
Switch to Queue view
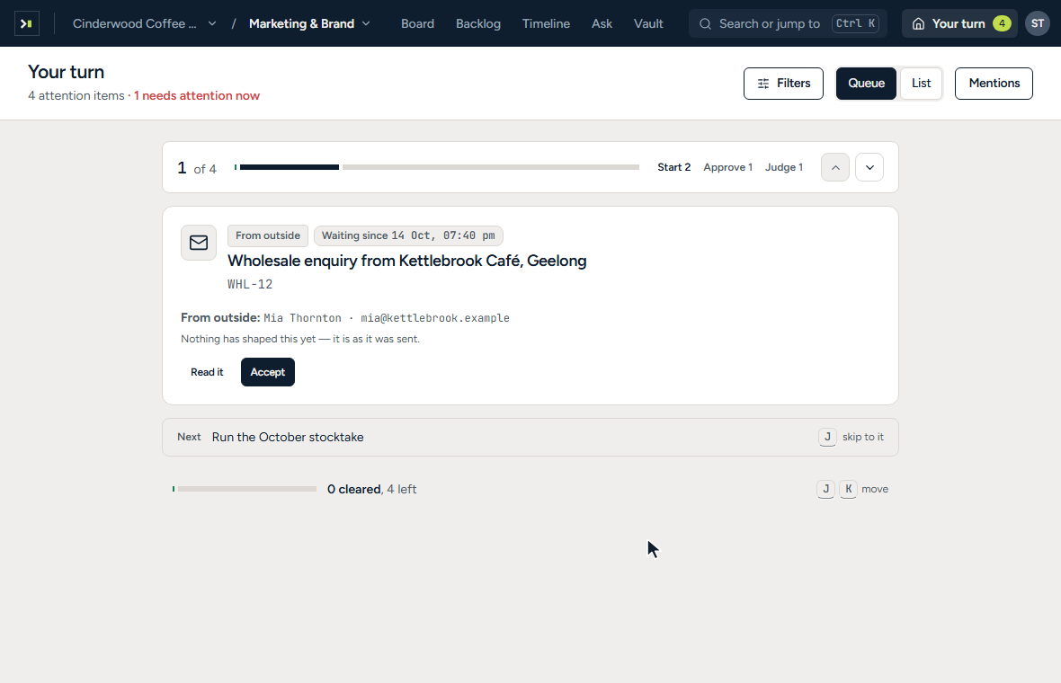click(x=866, y=84)
